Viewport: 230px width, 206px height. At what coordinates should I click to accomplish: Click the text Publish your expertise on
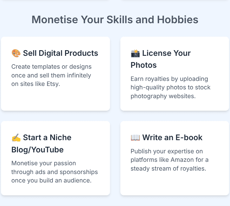click(x=166, y=151)
